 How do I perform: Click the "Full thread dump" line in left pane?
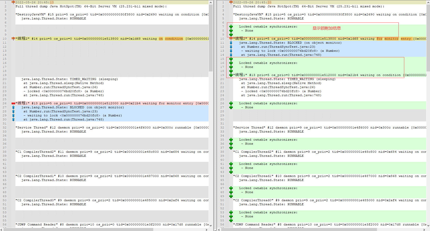point(91,6)
